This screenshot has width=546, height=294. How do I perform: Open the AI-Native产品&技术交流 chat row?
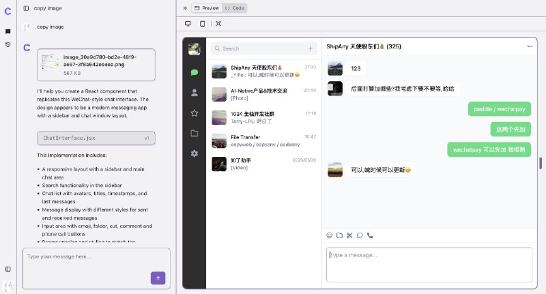[264, 94]
